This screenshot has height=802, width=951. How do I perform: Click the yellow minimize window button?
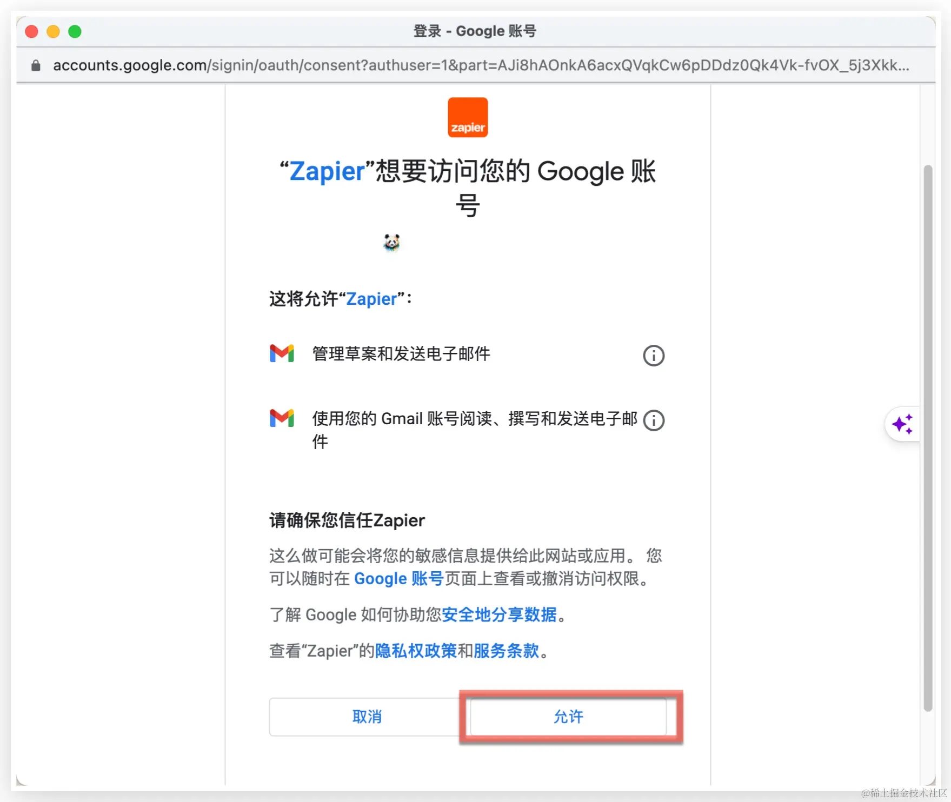click(53, 31)
